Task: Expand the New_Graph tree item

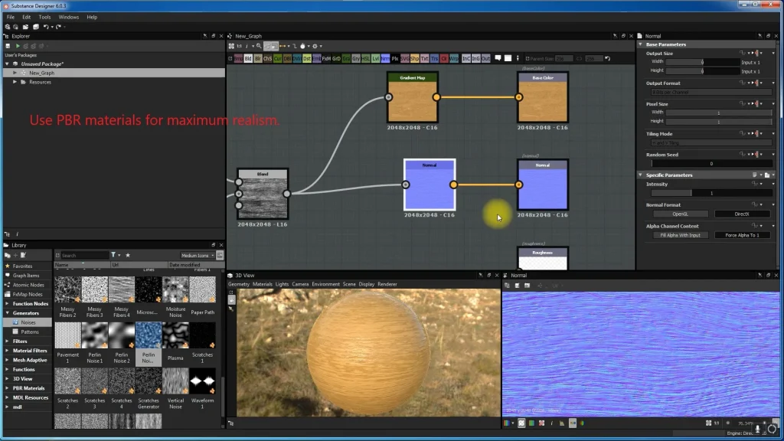Action: [15, 73]
